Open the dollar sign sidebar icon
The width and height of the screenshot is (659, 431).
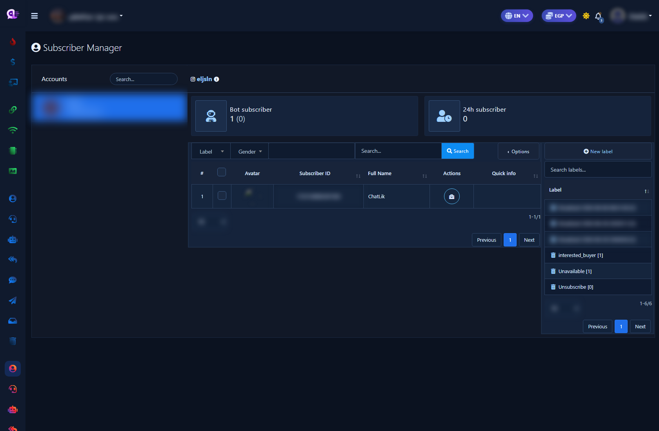coord(13,62)
